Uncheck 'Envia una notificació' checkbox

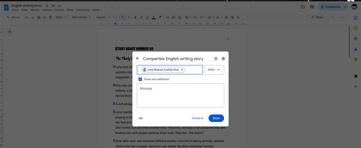point(140,79)
